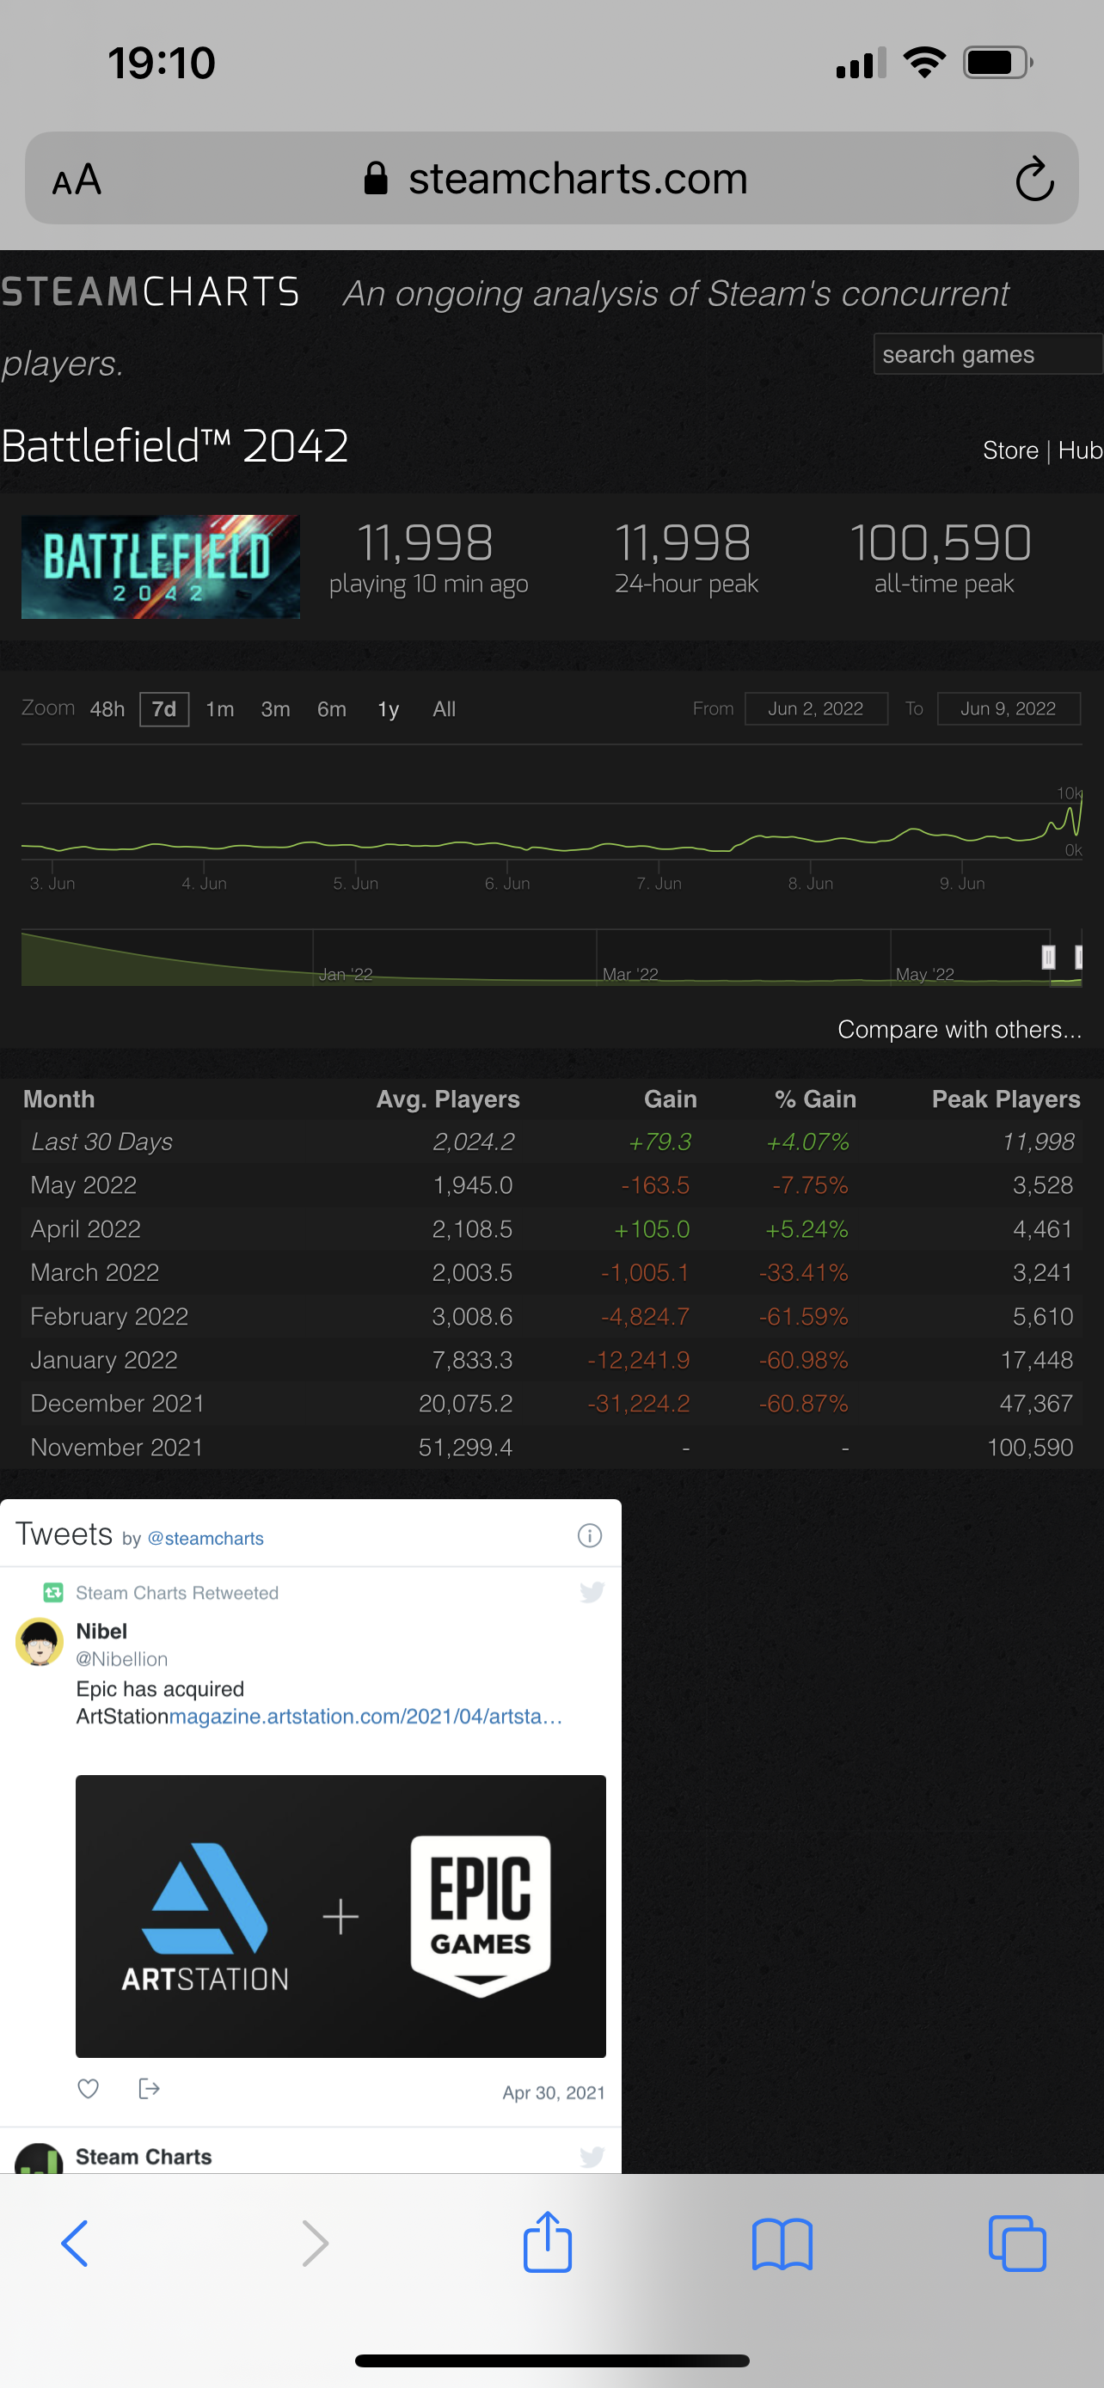Screen dimensions: 1104x2388
Task: Open the Safari share sheet icon
Action: [x=547, y=2242]
